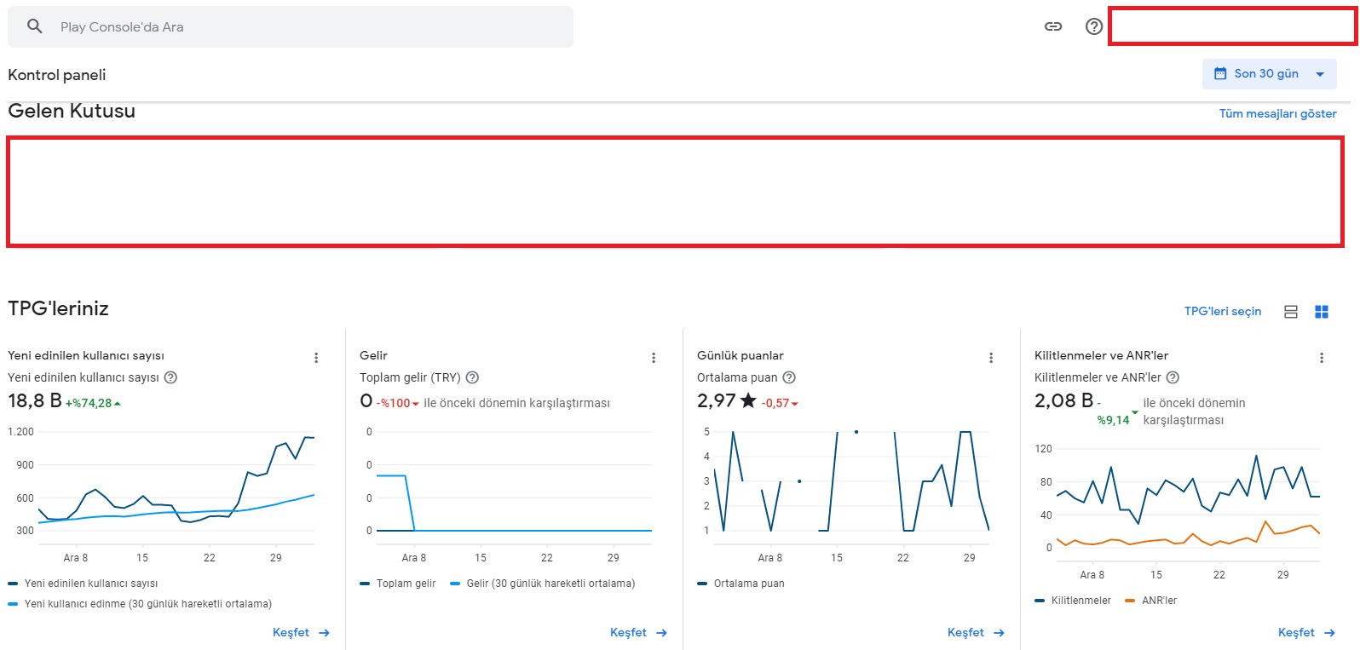
Task: Click the +%74,28 change indicator
Action: 93,403
